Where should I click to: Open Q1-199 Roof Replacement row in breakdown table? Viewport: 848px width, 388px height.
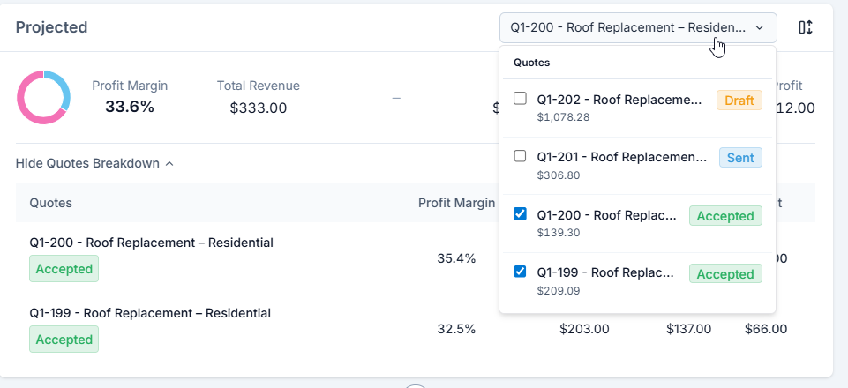click(x=150, y=313)
